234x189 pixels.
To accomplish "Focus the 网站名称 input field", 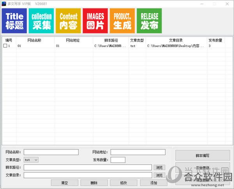I will (51, 152).
